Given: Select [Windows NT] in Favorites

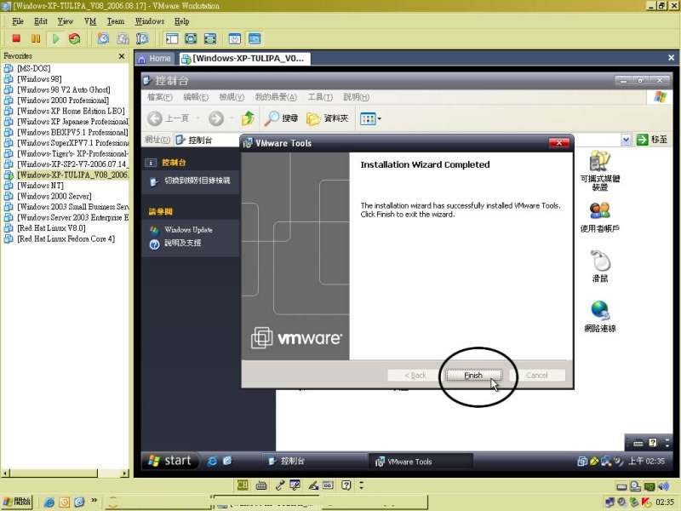Looking at the screenshot, I should click(40, 186).
